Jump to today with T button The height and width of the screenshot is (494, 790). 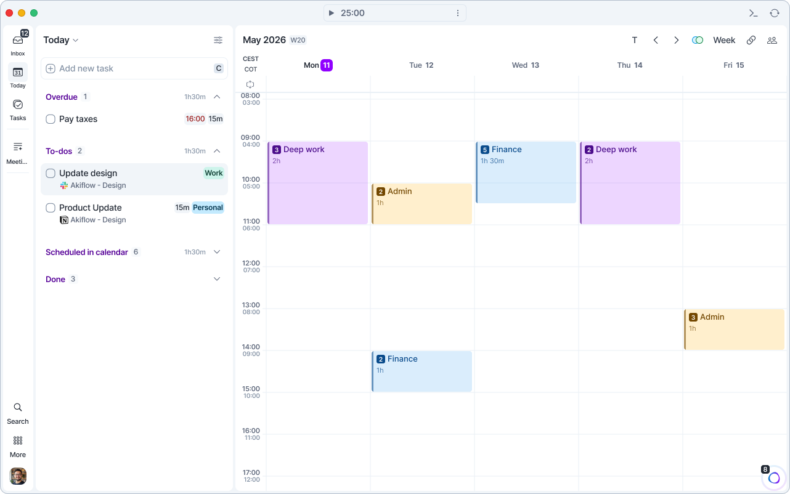[x=635, y=40]
